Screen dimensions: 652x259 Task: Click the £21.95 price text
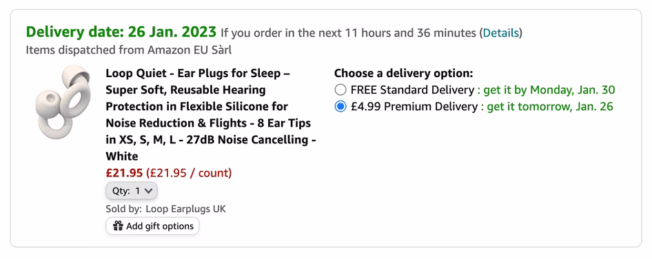[x=124, y=173]
